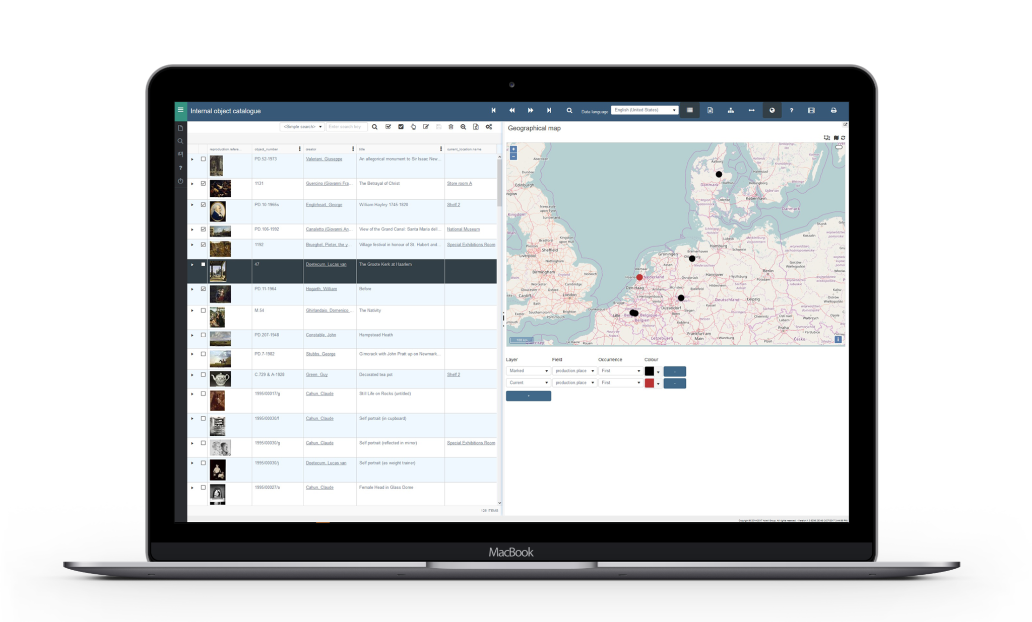Refresh the geographical map
This screenshot has height=622, width=1032.
click(x=843, y=137)
